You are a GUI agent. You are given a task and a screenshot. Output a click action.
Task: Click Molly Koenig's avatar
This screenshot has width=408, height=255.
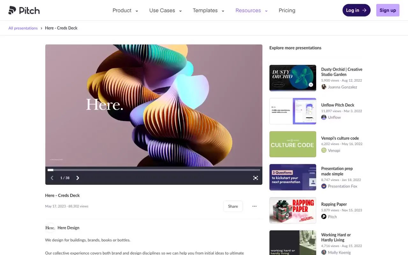pos(324,252)
